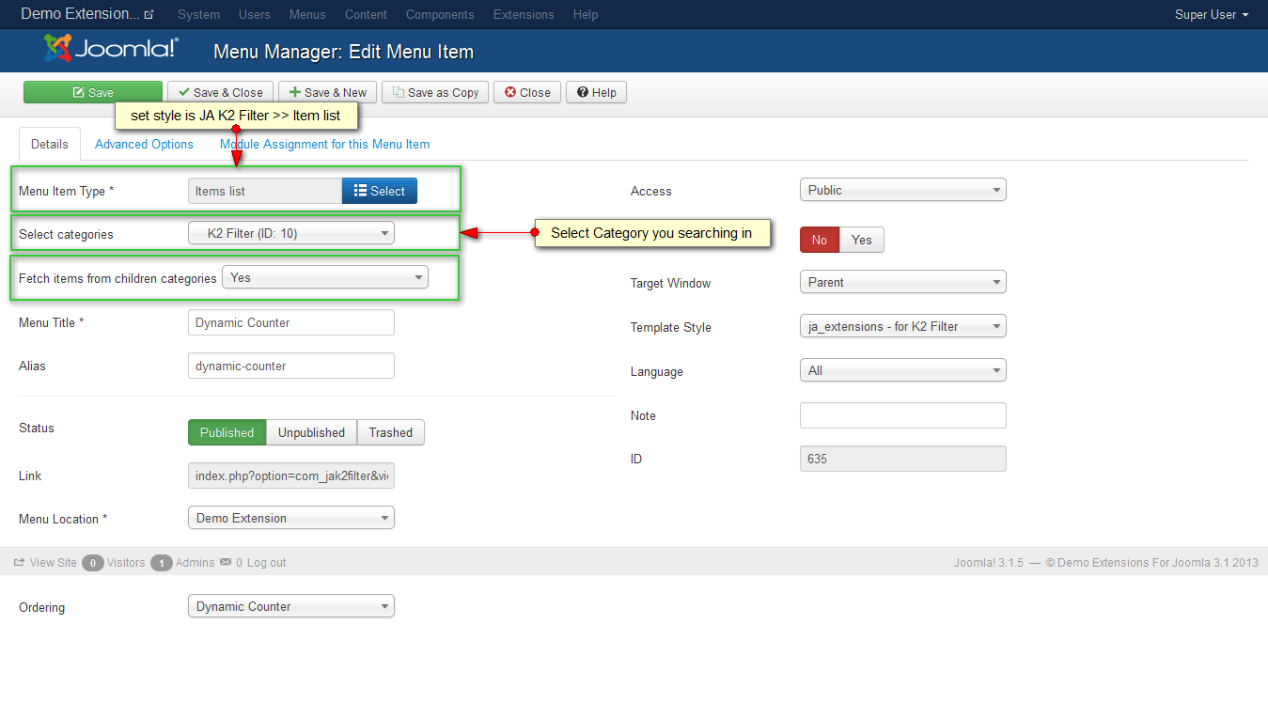Select the red No toggle option
Screen dimensions: 1268x702
pos(820,240)
